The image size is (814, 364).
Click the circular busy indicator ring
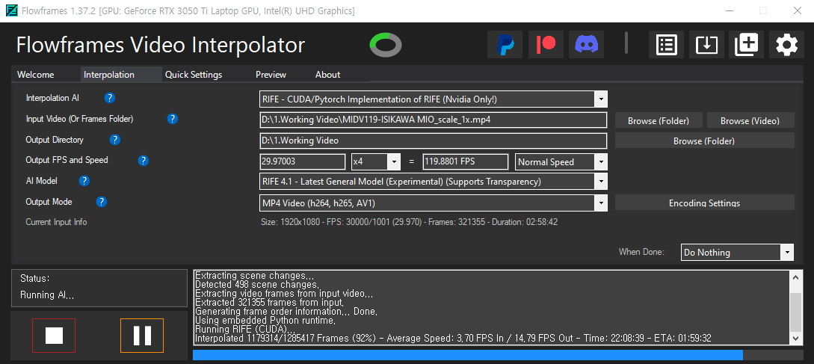[x=386, y=45]
